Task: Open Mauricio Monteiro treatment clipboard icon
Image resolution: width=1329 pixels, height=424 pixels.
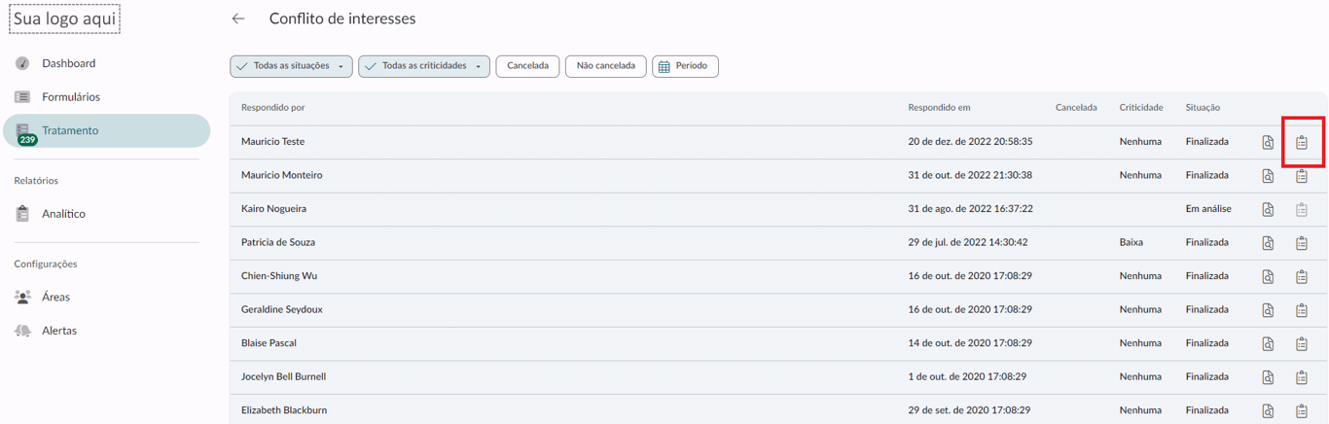Action: 1302,176
